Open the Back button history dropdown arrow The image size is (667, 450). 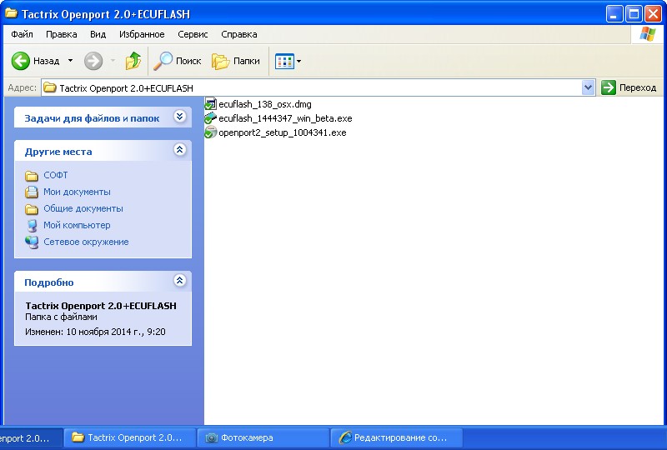point(70,61)
